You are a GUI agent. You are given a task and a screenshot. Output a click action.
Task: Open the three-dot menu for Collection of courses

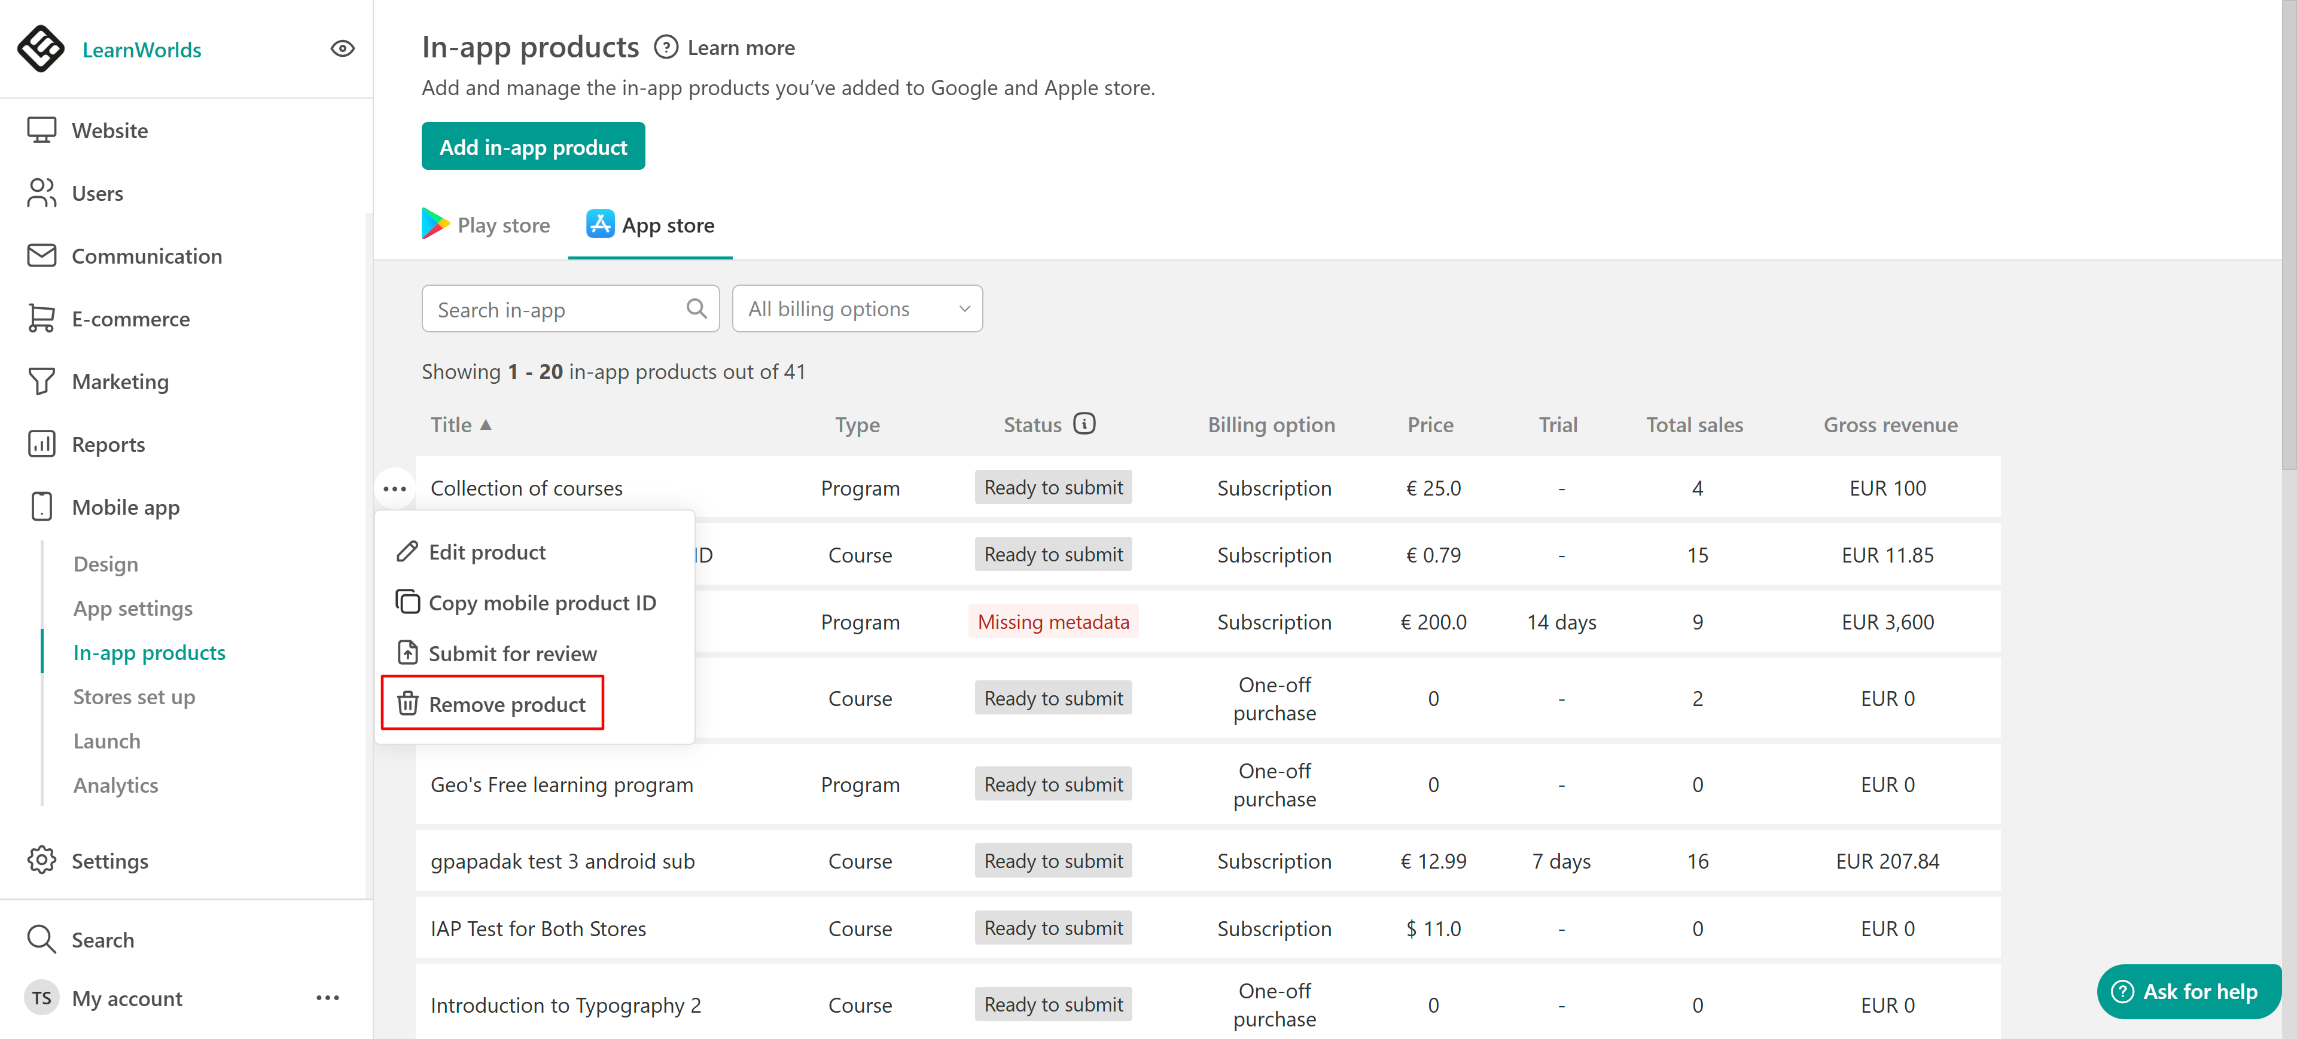click(x=394, y=488)
